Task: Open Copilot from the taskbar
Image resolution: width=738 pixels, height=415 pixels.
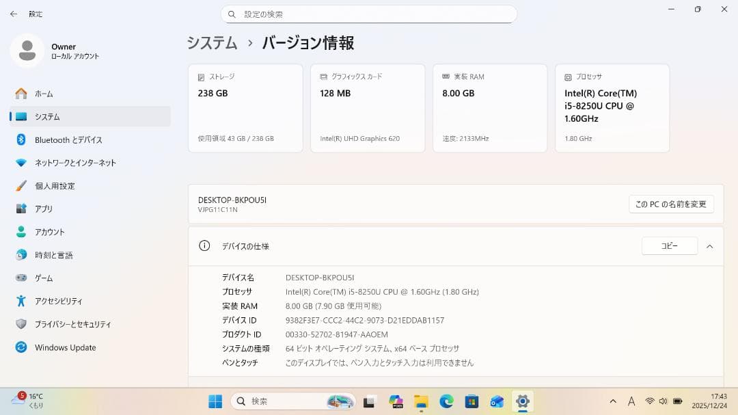Action: click(x=396, y=402)
